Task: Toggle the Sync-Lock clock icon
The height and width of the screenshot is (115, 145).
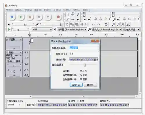Action: [106, 24]
